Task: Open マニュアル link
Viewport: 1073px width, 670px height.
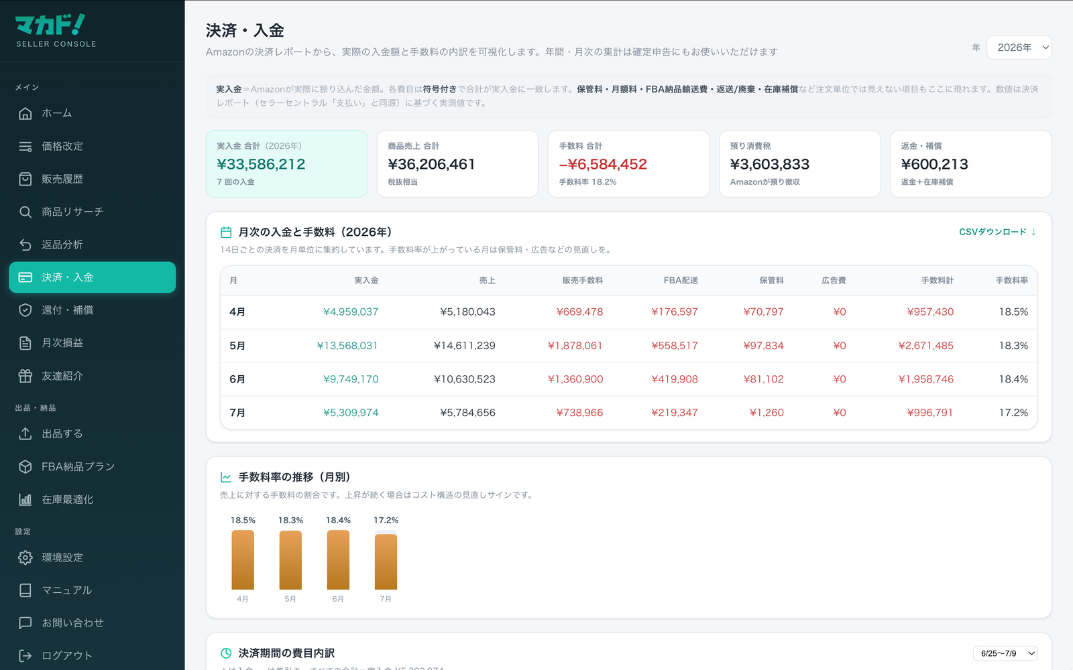Action: (x=93, y=590)
